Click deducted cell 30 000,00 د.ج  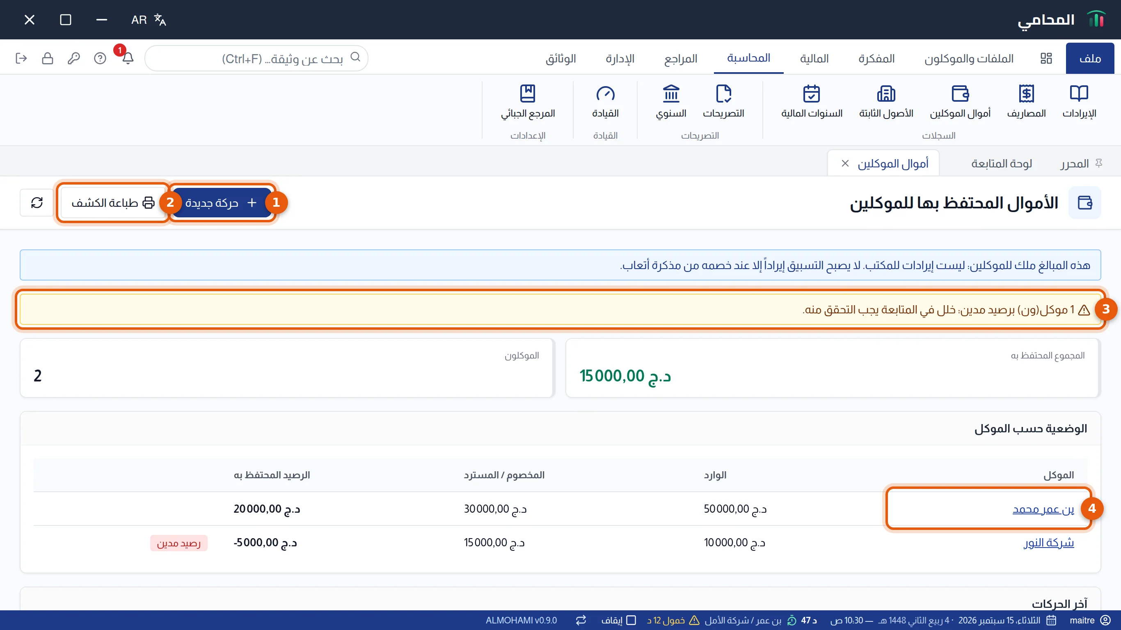click(495, 509)
